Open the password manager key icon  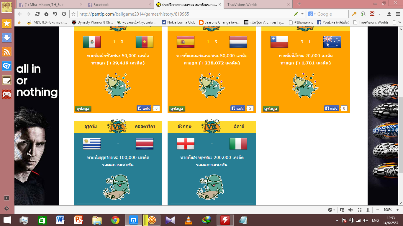354,14
